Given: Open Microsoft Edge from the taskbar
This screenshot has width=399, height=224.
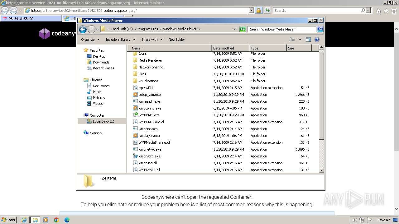Looking at the screenshot, I should point(67,220).
